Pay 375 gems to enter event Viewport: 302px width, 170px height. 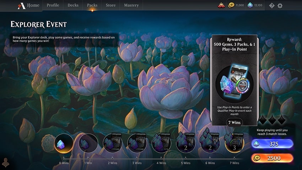273,144
